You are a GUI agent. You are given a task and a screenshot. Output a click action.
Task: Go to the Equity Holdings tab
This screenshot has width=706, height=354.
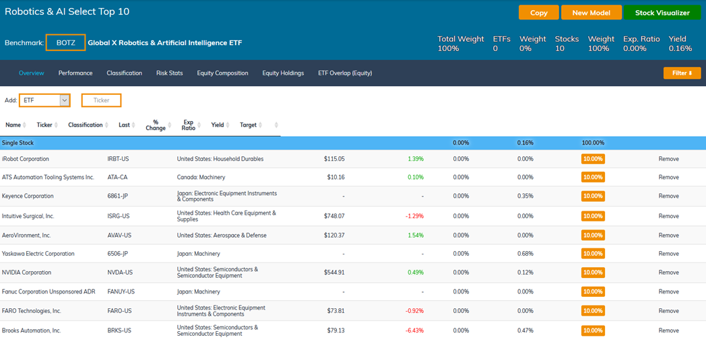coord(283,73)
